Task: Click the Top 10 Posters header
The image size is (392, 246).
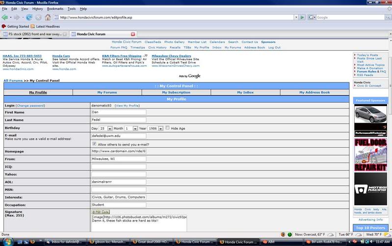Action: click(x=370, y=228)
